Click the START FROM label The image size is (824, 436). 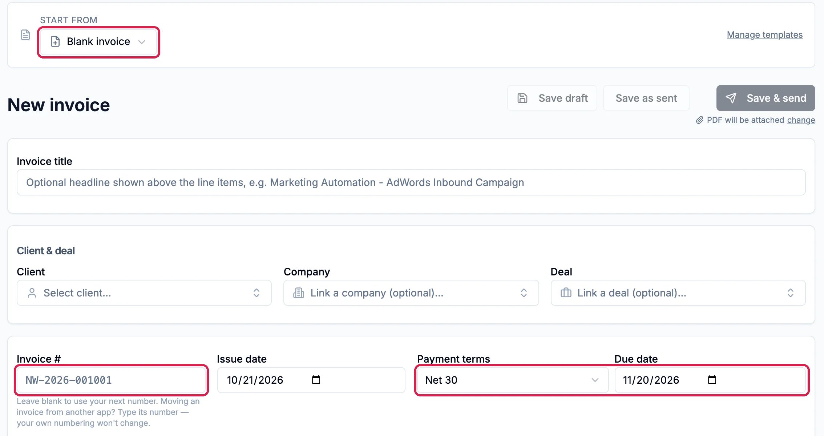tap(69, 20)
